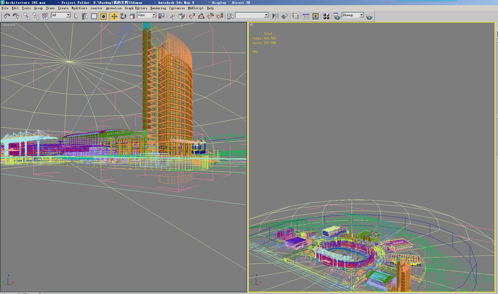
Task: Open the Customize menu
Action: 177,8
